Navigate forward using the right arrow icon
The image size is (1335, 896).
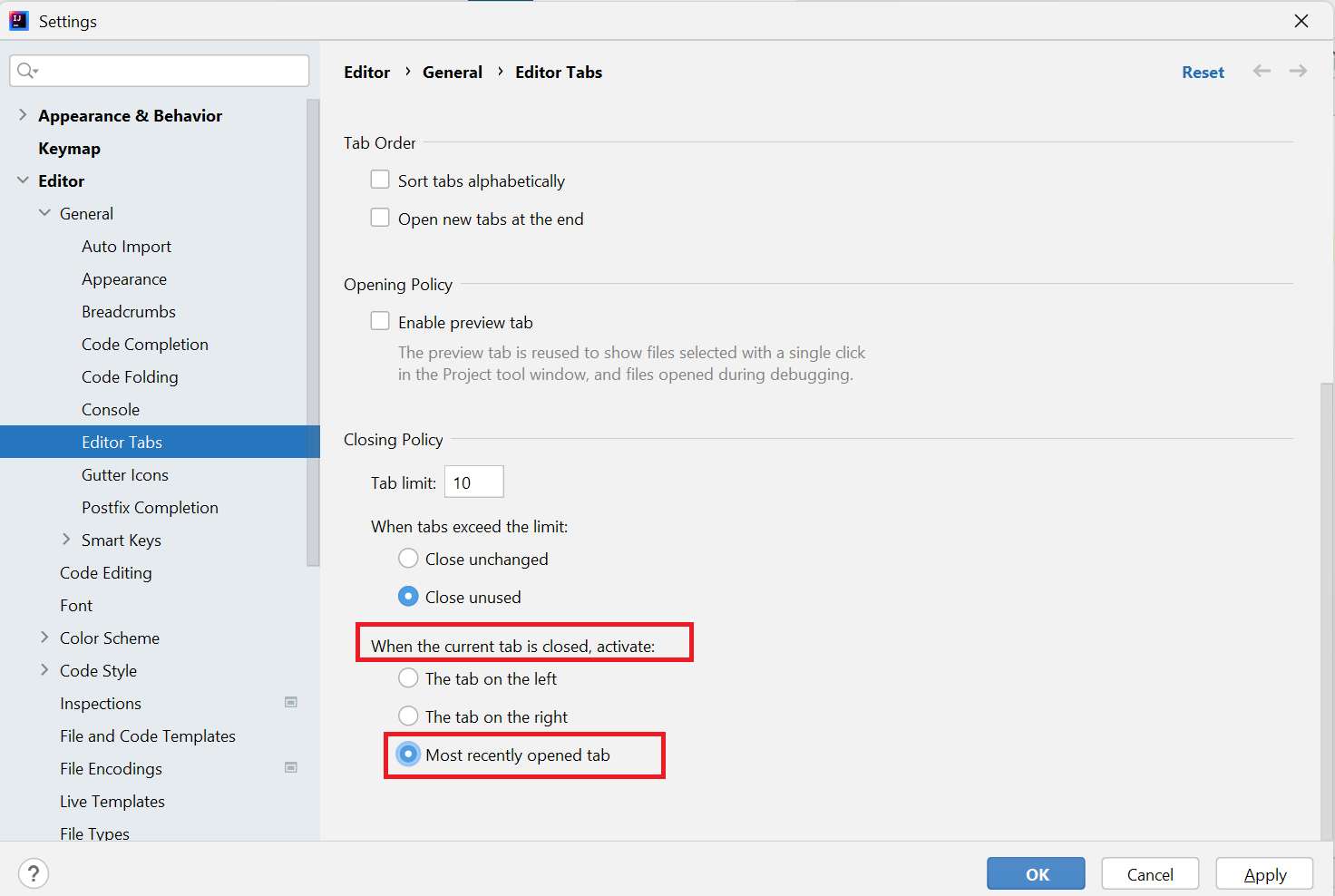click(x=1298, y=71)
